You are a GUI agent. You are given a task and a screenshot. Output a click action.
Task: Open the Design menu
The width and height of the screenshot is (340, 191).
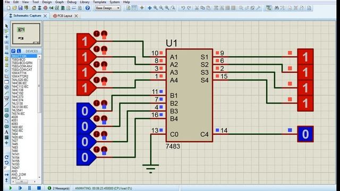(47, 2)
